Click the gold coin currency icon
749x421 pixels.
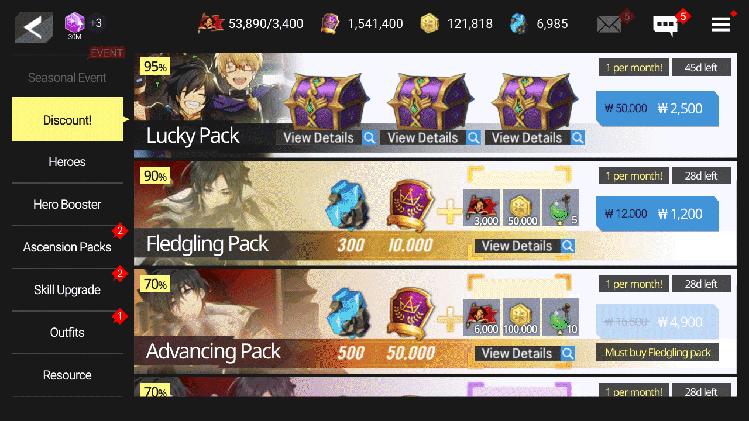430,23
